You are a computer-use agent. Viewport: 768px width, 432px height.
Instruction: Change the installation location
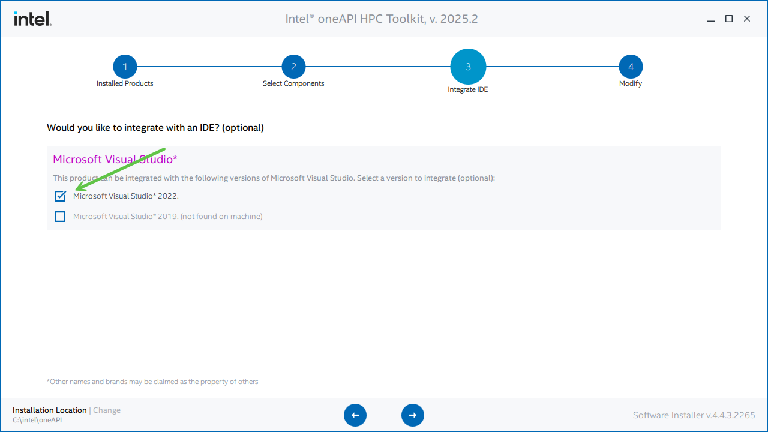click(x=107, y=410)
